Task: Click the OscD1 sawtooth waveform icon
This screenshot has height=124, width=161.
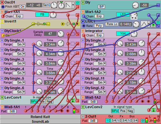Action: click(x=68, y=5)
